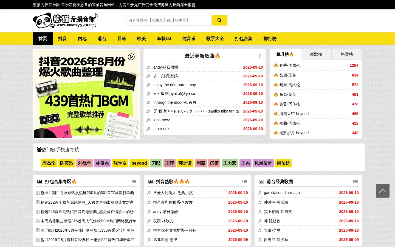395x247 pixels.
Task: Click the music note icon beside andy-落日微醺 in 最近更新
Action: (x=148, y=67)
